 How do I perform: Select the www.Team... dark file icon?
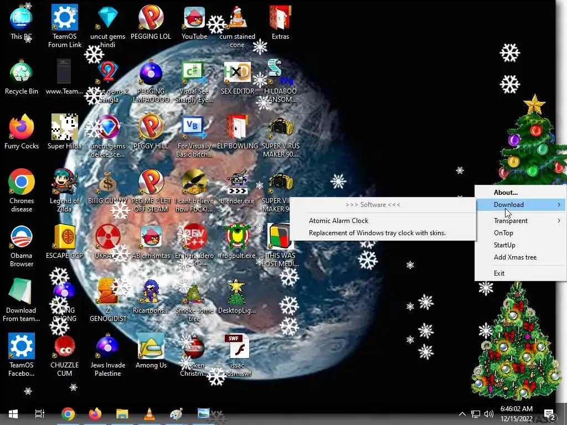click(64, 77)
